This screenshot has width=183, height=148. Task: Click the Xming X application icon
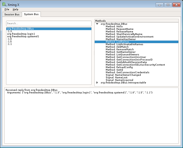pyautogui.click(x=4, y=5)
